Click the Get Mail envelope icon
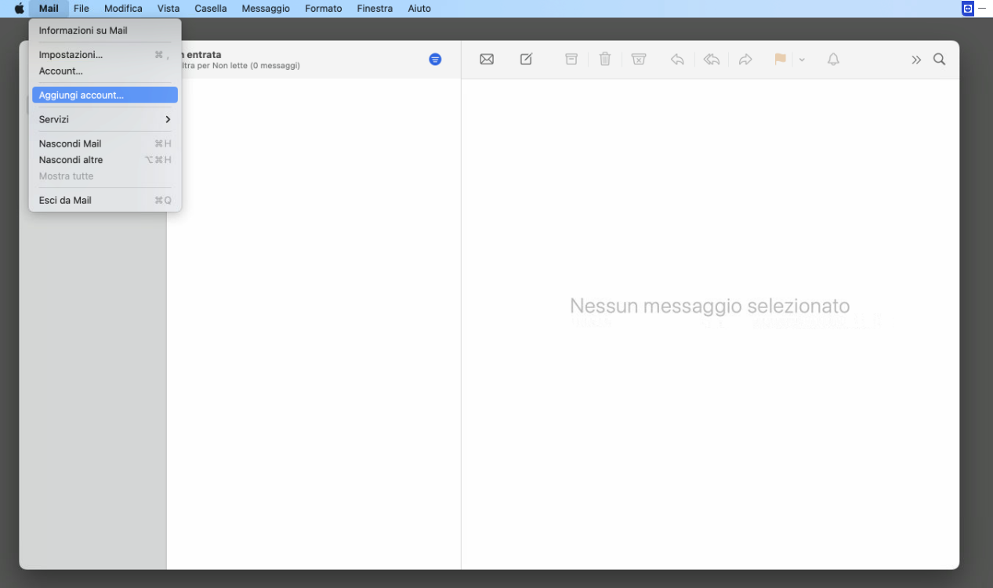The width and height of the screenshot is (993, 588). click(487, 60)
